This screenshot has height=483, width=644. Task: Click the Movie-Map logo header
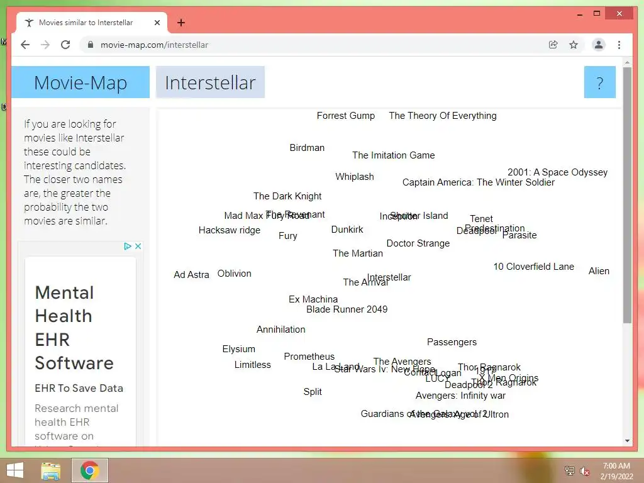80,82
